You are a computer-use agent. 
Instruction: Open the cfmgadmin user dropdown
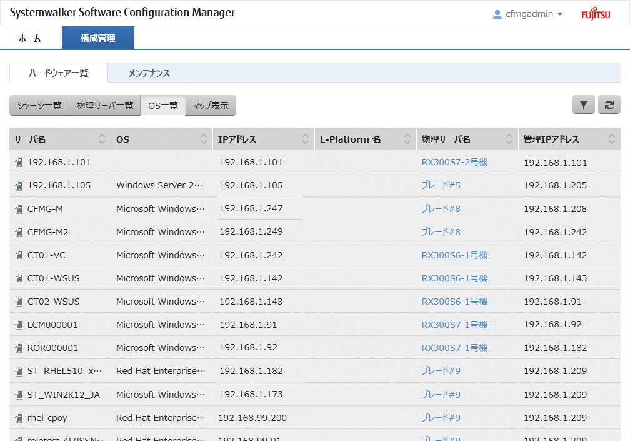tap(527, 14)
